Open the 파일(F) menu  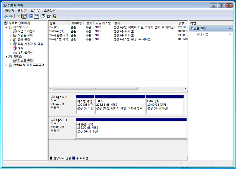(10, 11)
